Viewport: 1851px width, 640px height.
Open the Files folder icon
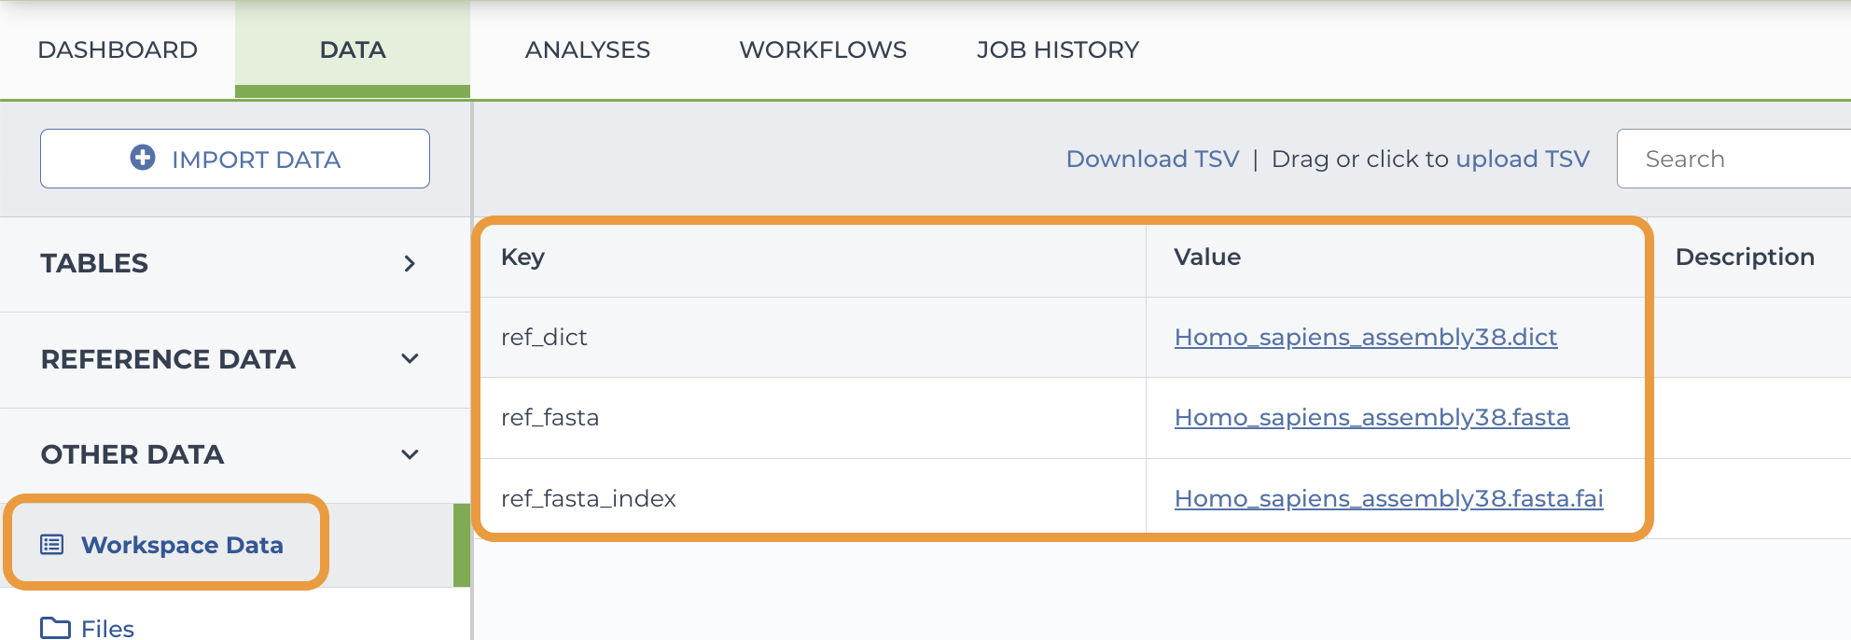click(x=55, y=628)
